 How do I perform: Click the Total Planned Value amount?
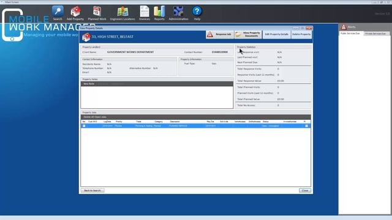click(281, 99)
